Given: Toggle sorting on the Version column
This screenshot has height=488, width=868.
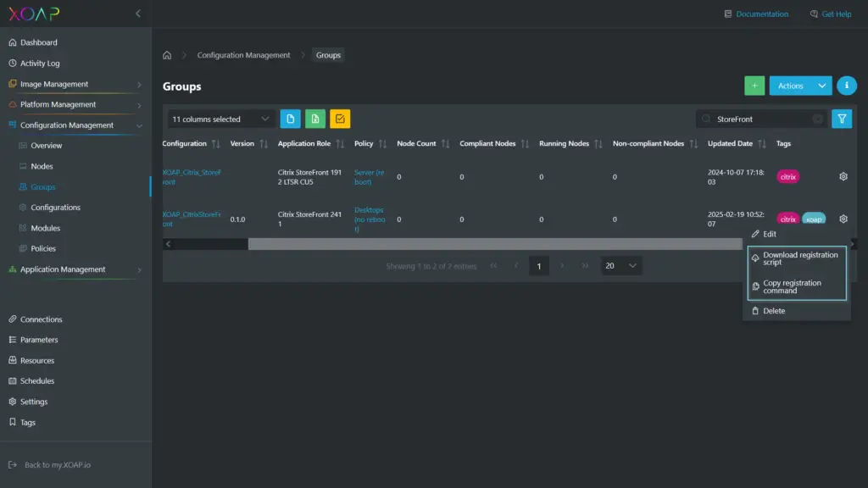Looking at the screenshot, I should (x=264, y=143).
